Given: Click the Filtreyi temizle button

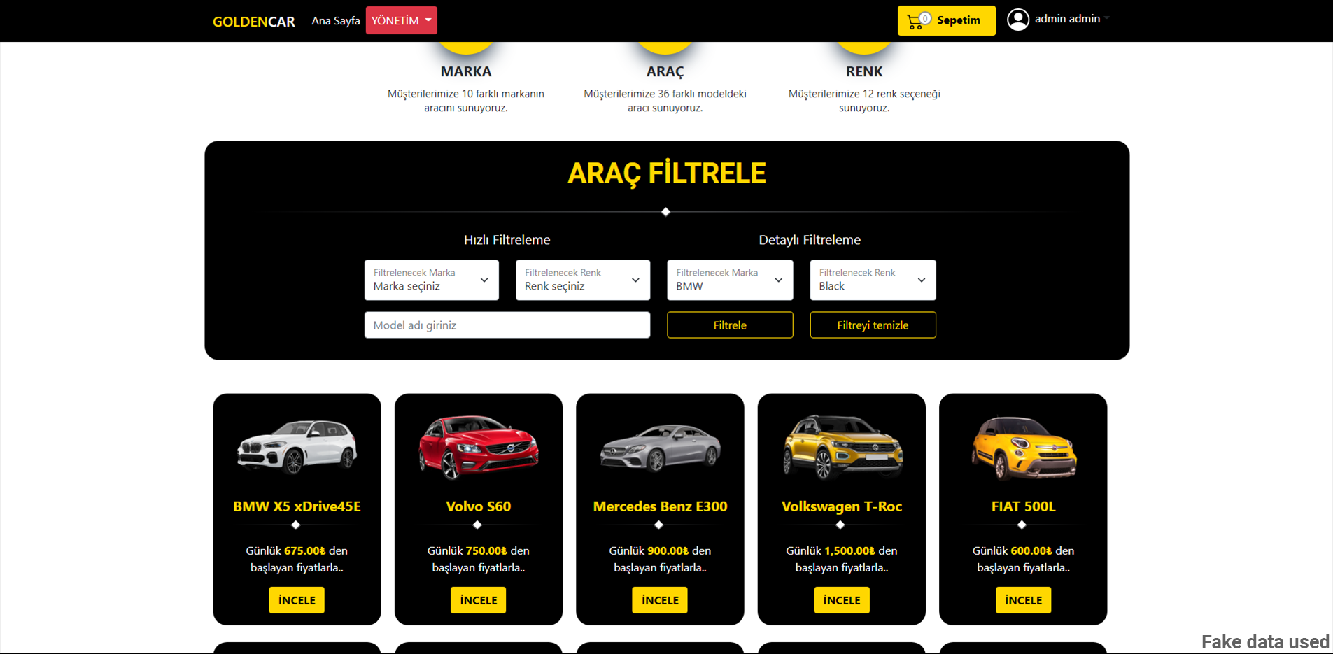Looking at the screenshot, I should [x=873, y=325].
